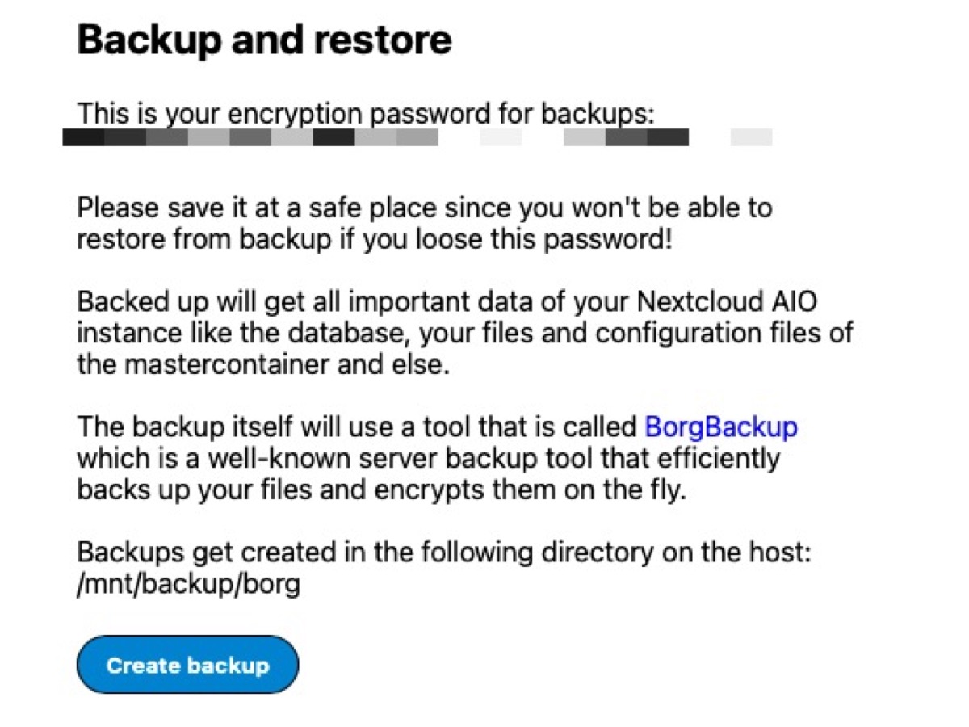
Task: Click the faint right end of blurred password
Action: [751, 138]
